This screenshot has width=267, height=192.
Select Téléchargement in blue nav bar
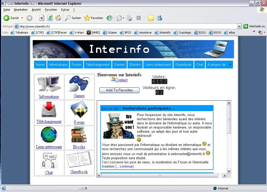tap(97, 65)
